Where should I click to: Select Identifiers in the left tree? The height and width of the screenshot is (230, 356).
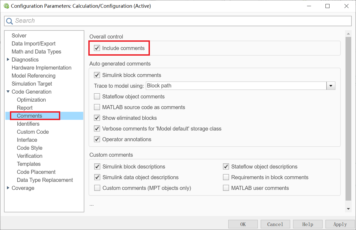coord(28,124)
